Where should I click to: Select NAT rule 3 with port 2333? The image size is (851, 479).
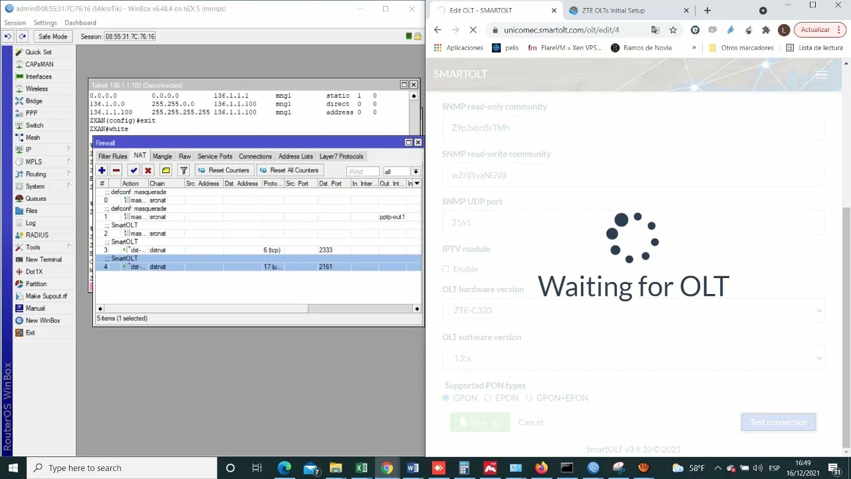point(258,250)
